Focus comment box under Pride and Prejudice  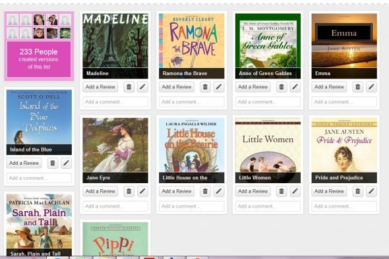click(344, 206)
